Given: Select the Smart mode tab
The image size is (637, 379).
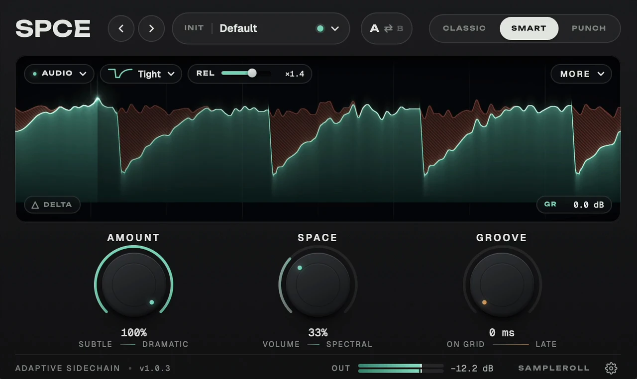Looking at the screenshot, I should point(529,28).
